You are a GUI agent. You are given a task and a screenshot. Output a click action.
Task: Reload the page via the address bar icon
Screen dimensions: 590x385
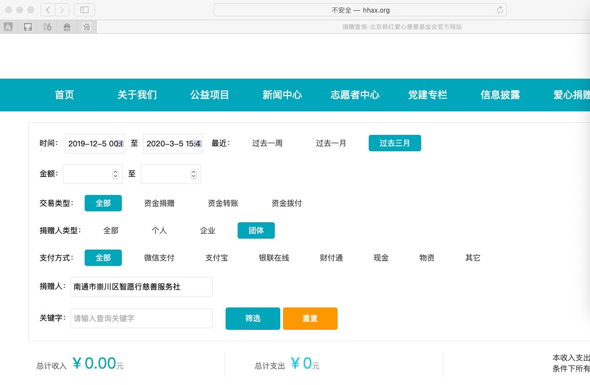(499, 10)
